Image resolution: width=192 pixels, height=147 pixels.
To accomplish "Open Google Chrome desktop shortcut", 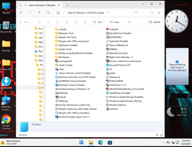I will pyautogui.click(x=6, y=122).
